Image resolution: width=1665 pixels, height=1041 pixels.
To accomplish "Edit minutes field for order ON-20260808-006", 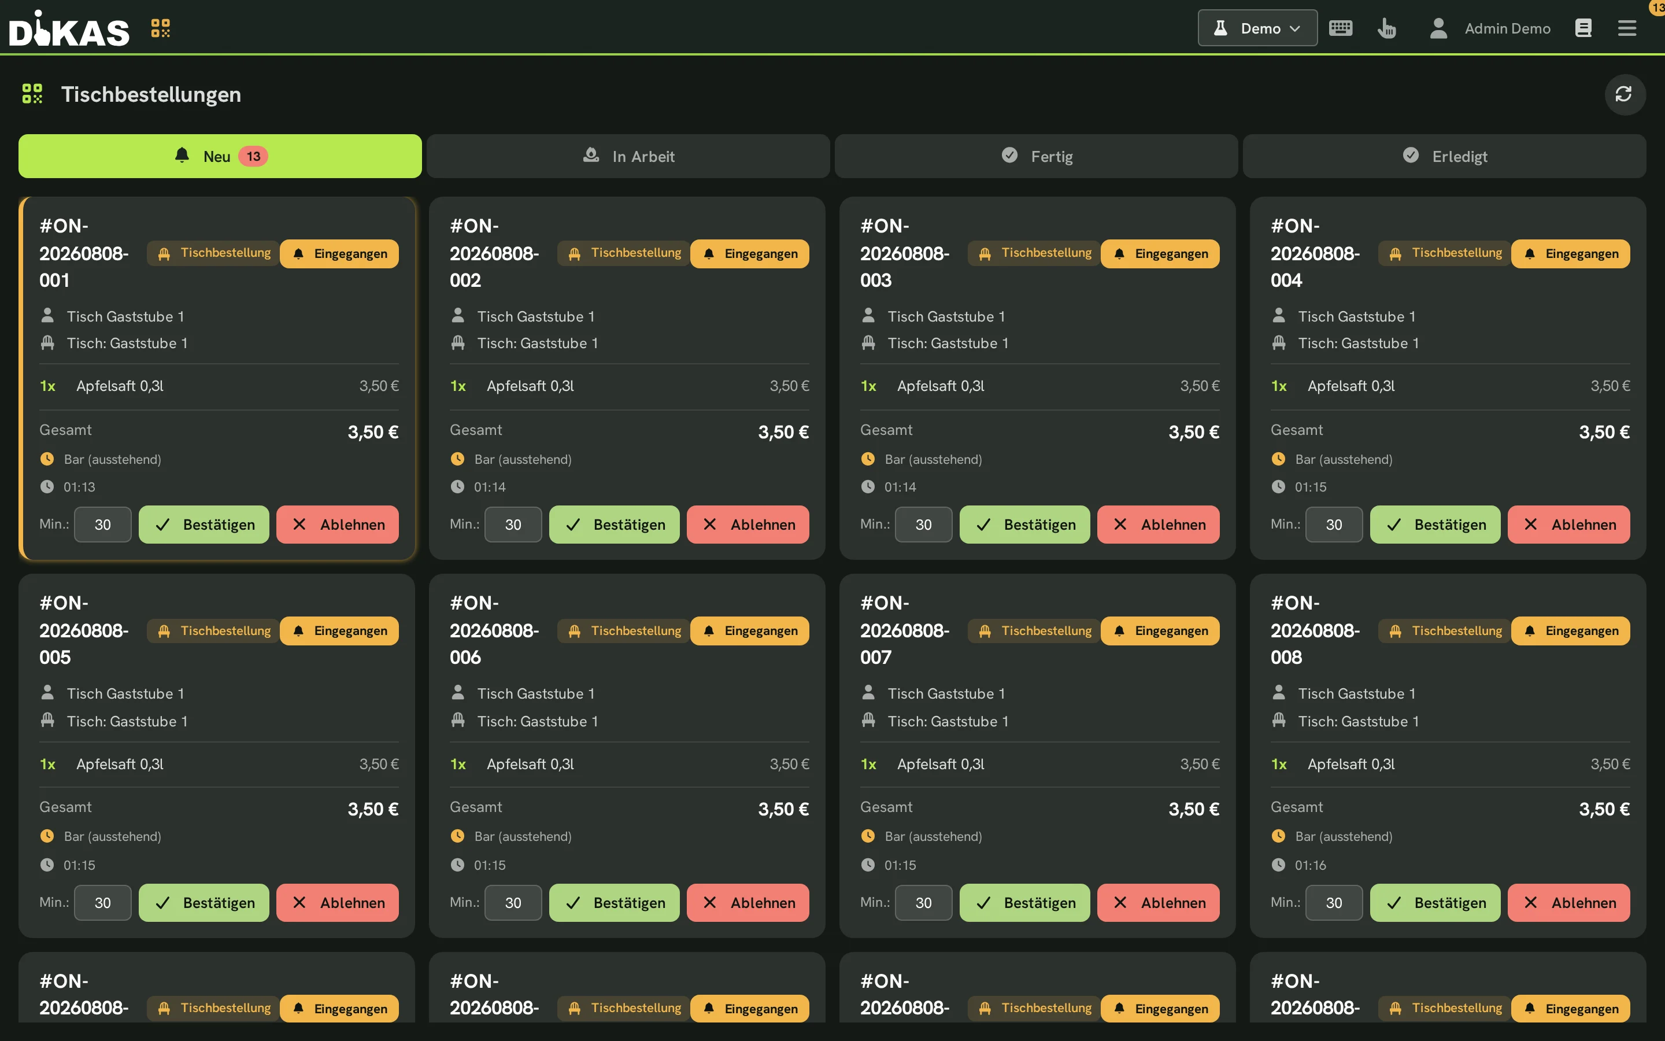I will (513, 903).
